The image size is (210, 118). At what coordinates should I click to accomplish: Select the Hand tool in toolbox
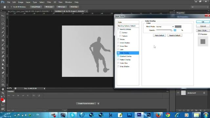pos(3,89)
